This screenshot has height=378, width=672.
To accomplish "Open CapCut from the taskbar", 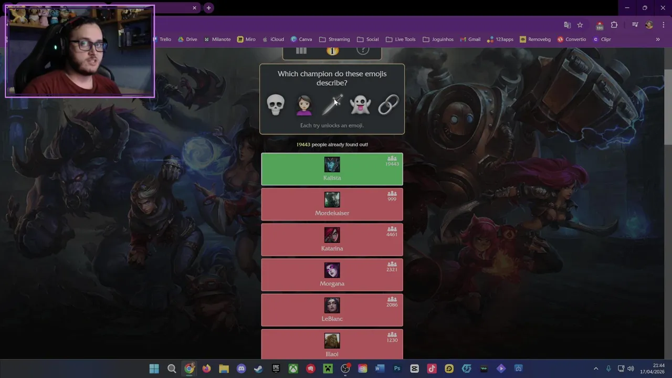I will coord(414,369).
